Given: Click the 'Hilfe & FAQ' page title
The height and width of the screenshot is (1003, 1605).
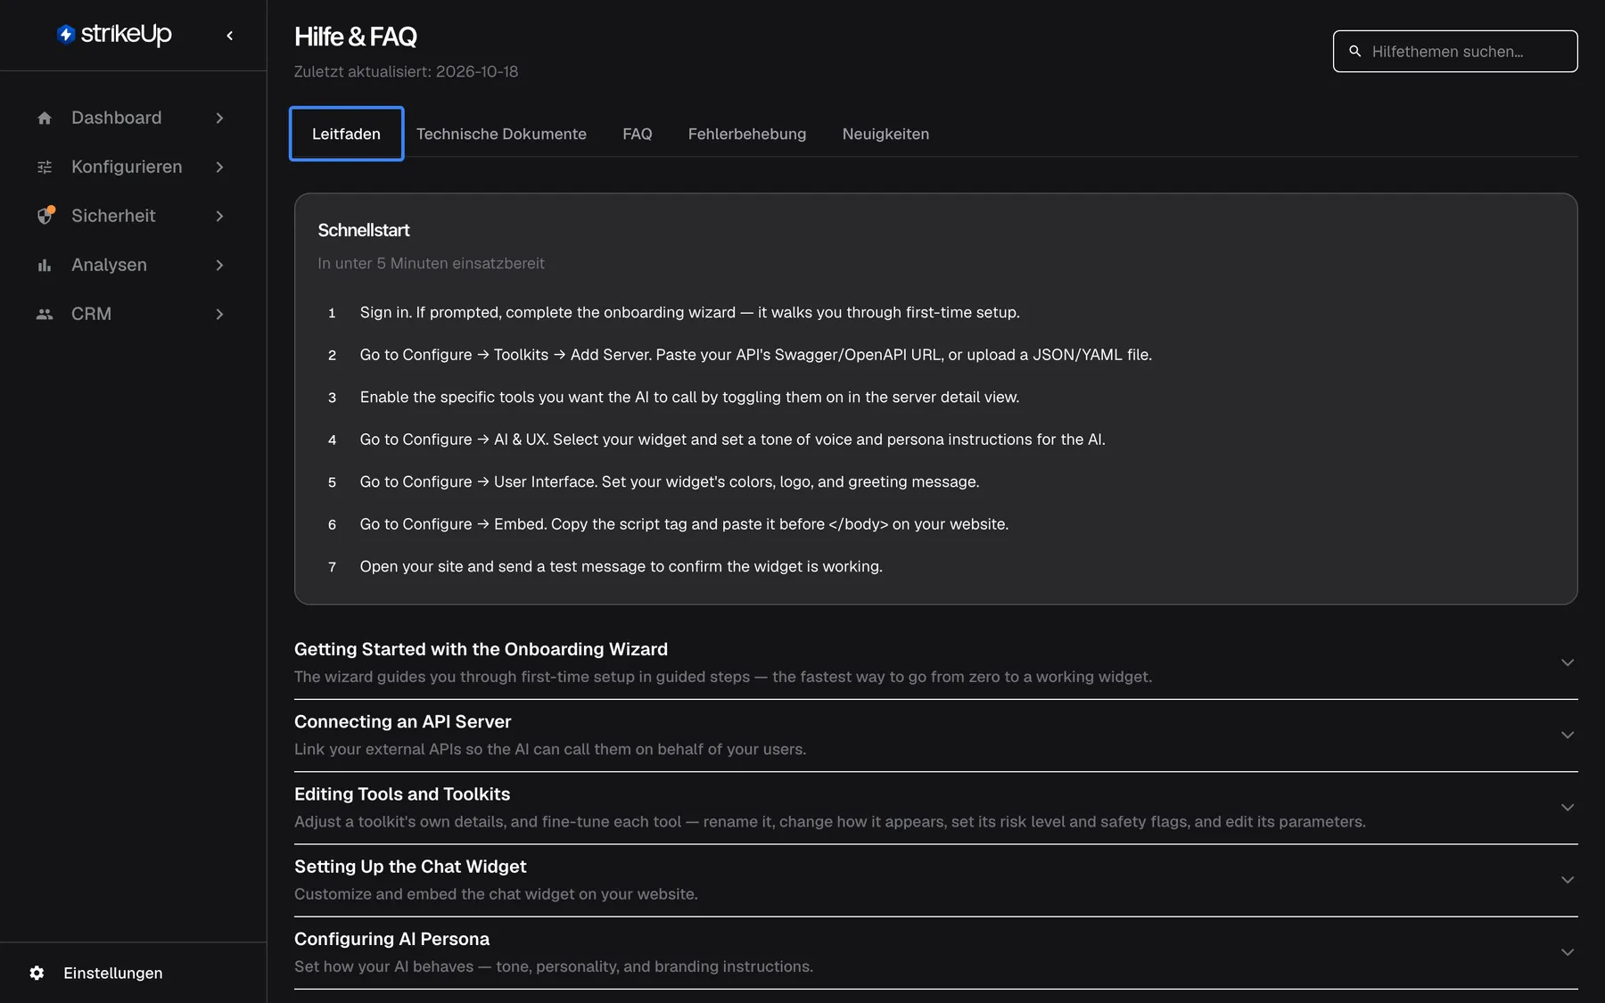Looking at the screenshot, I should pos(355,37).
